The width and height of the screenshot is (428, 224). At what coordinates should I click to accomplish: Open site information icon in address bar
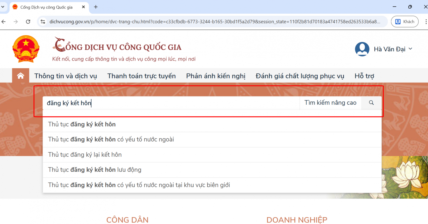[43, 22]
